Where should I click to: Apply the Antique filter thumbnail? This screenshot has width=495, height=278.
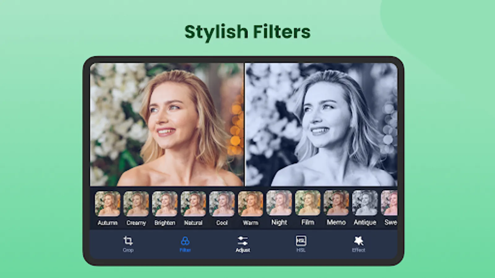coord(365,203)
